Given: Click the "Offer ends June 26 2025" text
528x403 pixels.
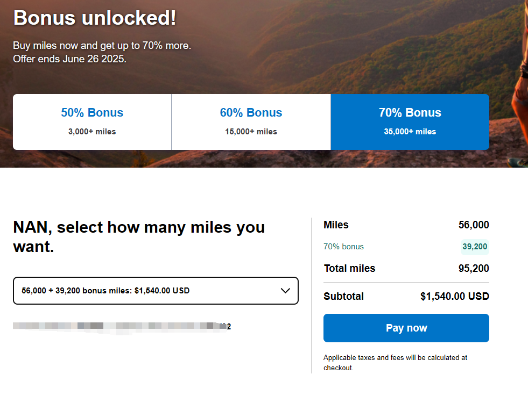Looking at the screenshot, I should pos(70,59).
